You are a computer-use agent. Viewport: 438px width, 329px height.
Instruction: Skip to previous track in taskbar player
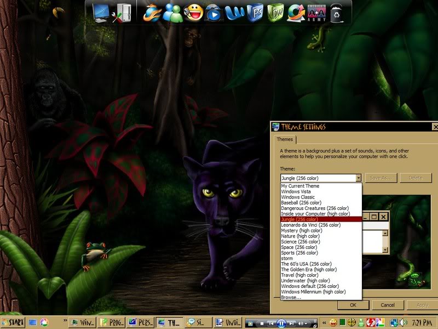pyautogui.click(x=270, y=324)
